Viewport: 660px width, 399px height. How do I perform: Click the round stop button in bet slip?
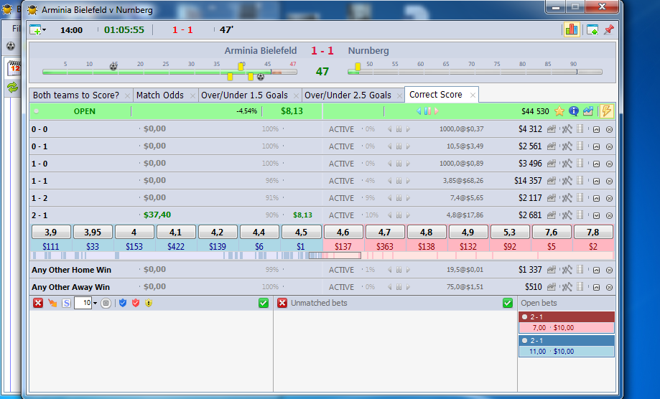(106, 303)
